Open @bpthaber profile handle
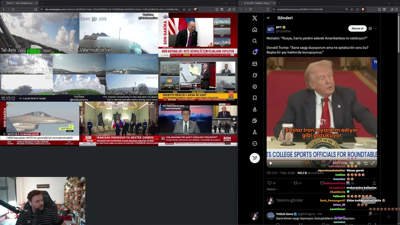The width and height of the screenshot is (400, 225). tap(283, 31)
